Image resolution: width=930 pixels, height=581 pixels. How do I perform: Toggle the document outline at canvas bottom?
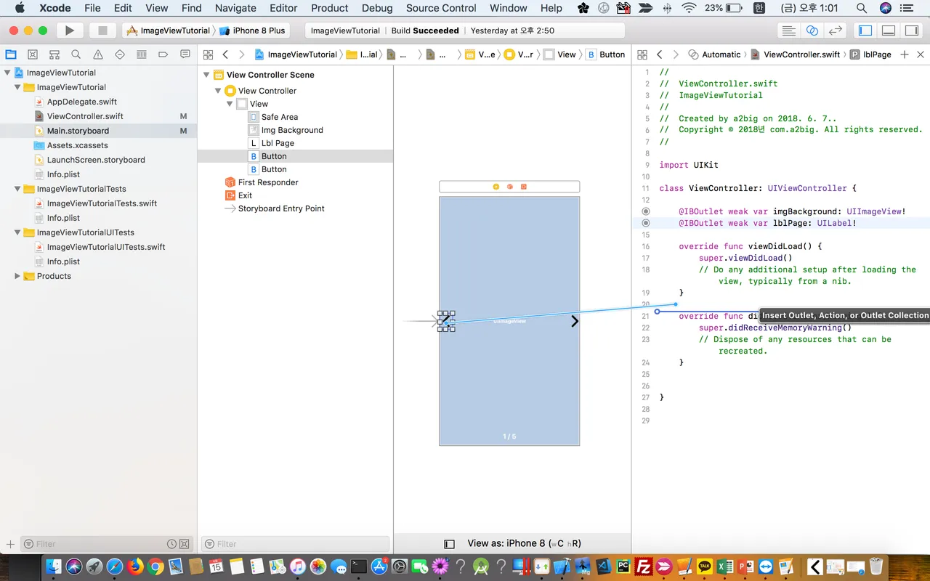pos(449,544)
